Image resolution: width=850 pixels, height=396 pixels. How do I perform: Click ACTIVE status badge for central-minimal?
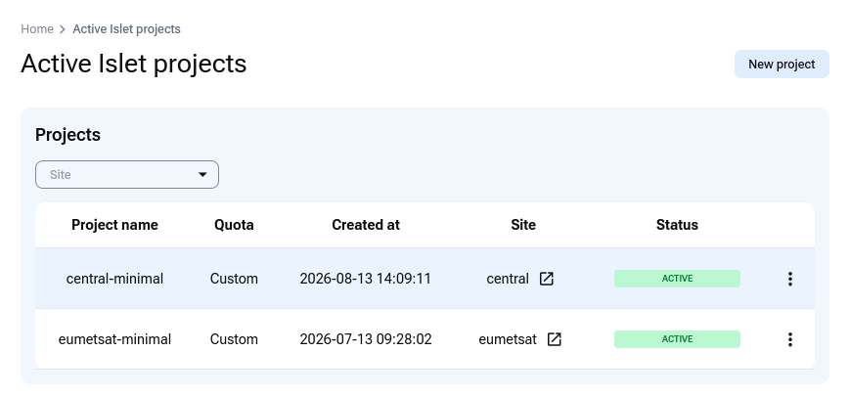point(677,279)
